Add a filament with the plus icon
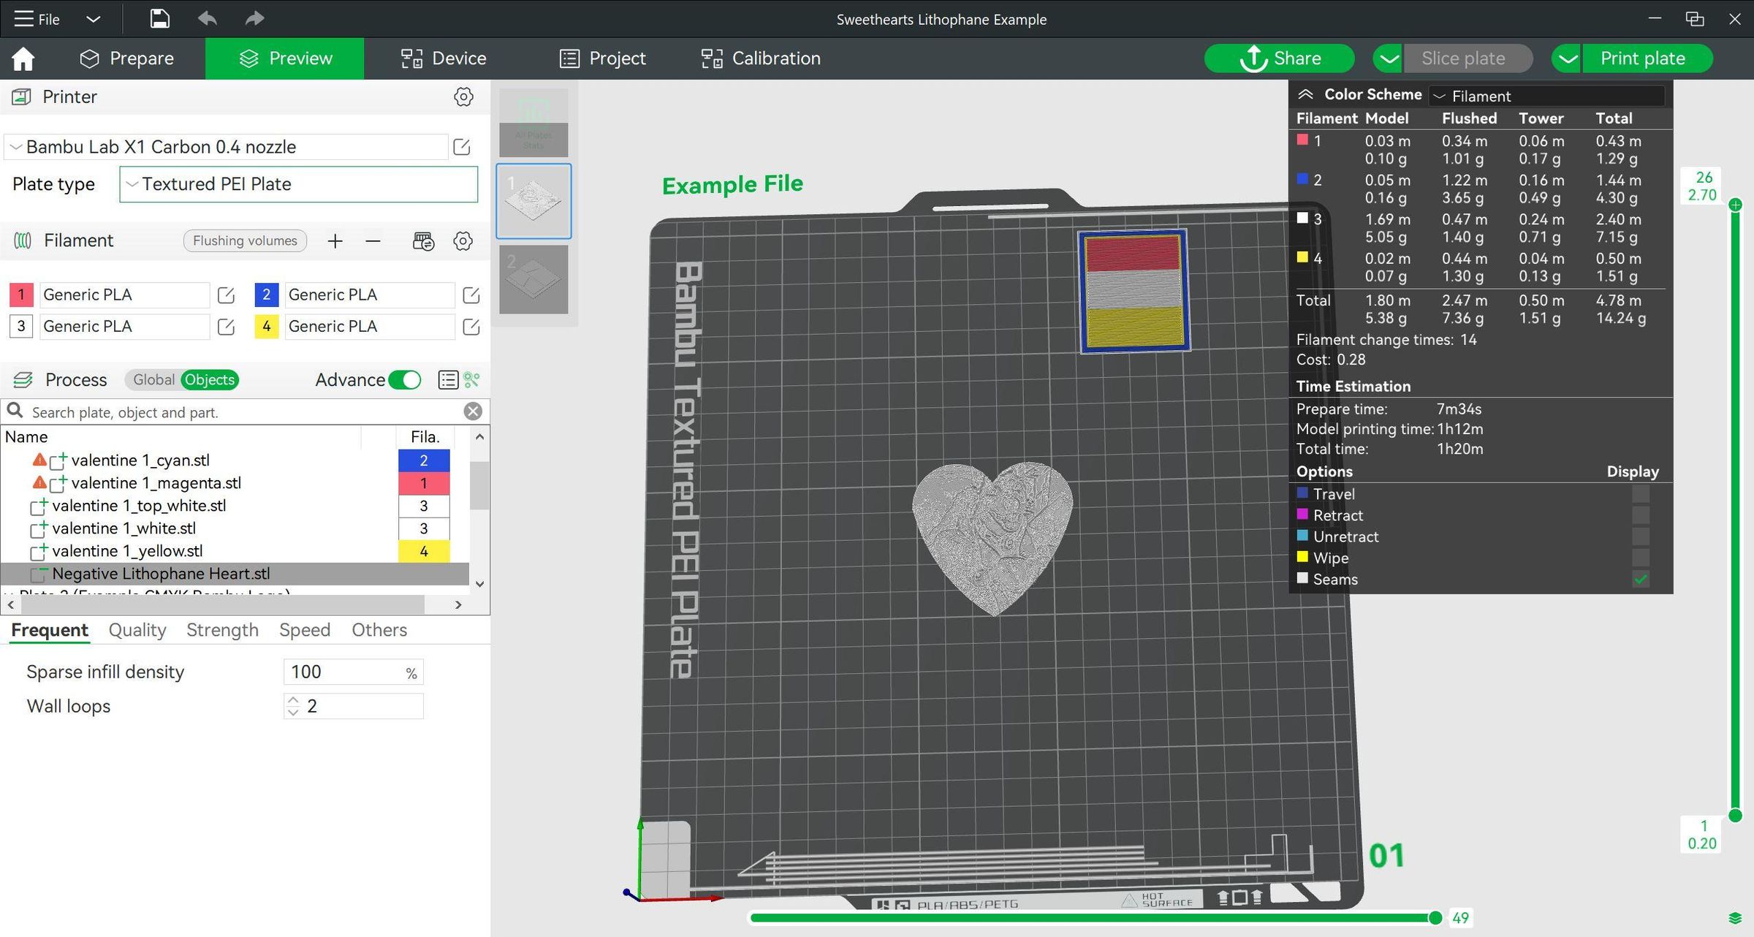Image resolution: width=1754 pixels, height=937 pixels. [335, 240]
